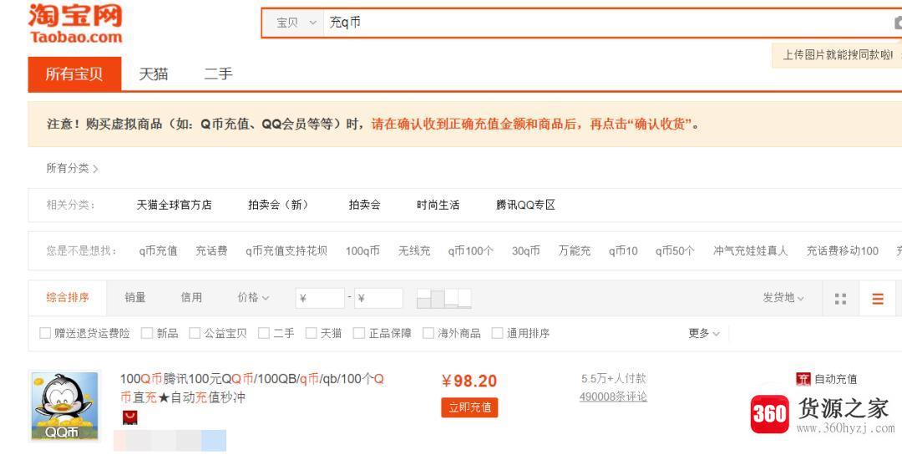Click the 100q币 suggestion
The width and height of the screenshot is (902, 455).
[362, 250]
